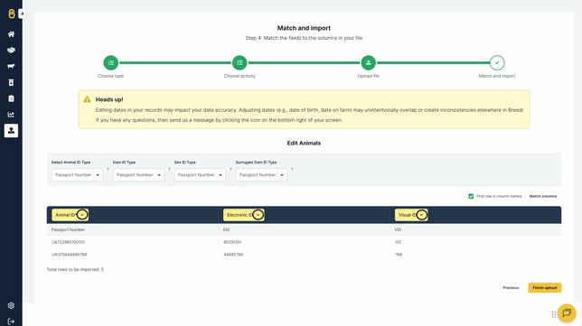582x326 pixels.
Task: Click the VID value 789
Action: pyautogui.click(x=399, y=255)
